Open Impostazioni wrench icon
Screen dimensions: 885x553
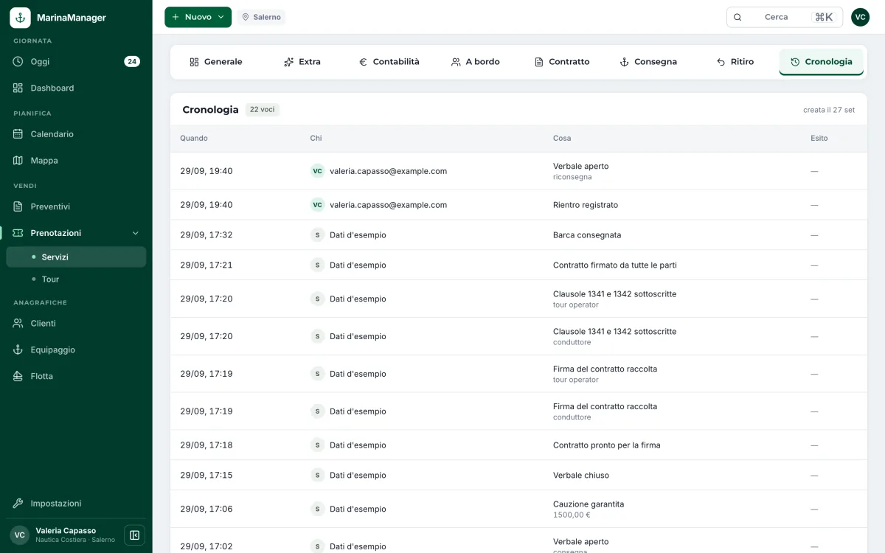tap(18, 504)
